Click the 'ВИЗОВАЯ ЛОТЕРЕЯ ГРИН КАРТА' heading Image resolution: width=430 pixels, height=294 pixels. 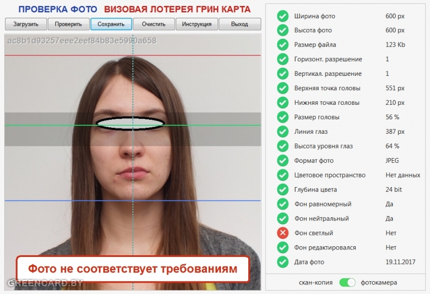coord(177,9)
